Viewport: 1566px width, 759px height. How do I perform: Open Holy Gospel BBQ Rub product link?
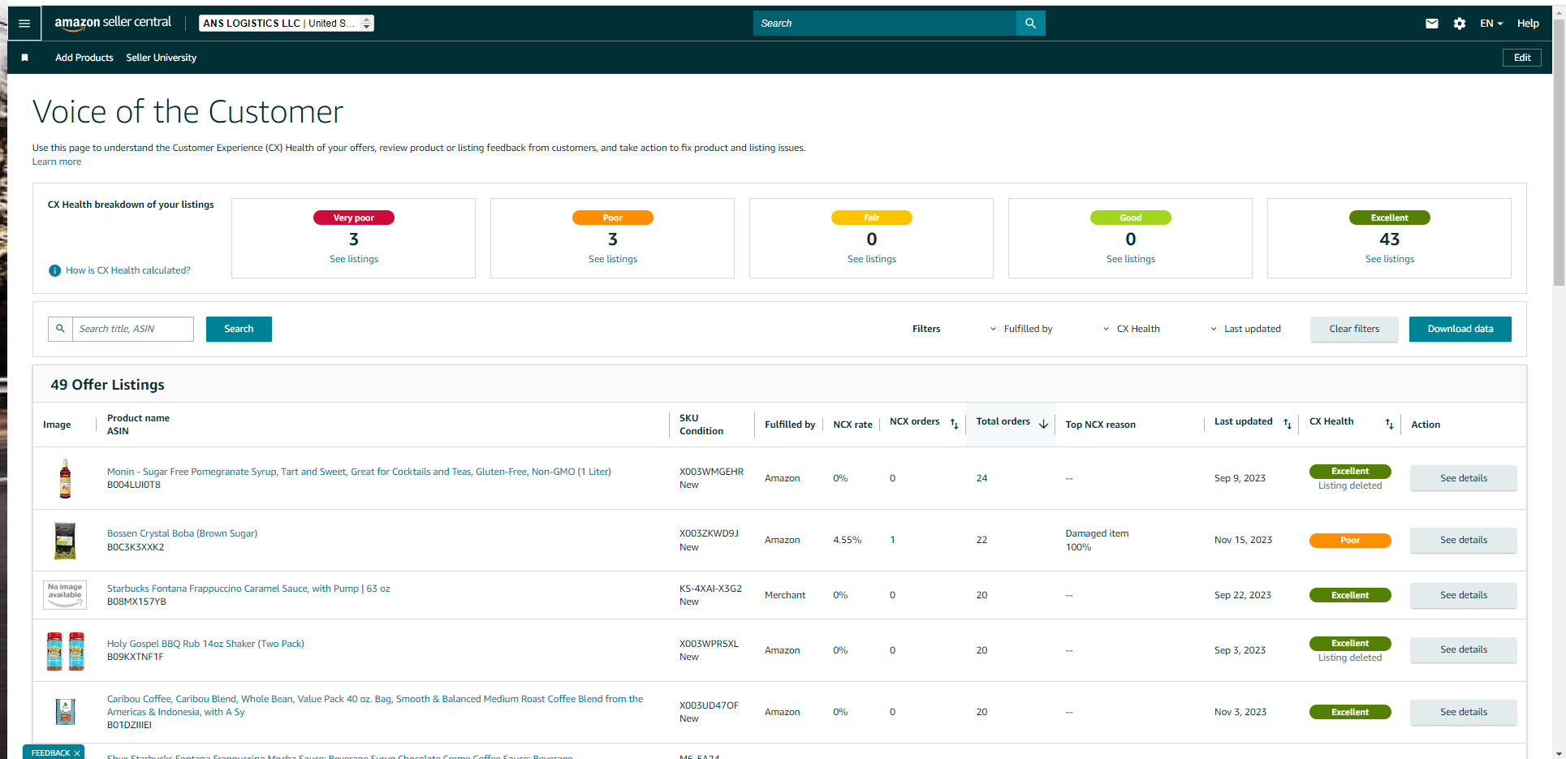[205, 644]
